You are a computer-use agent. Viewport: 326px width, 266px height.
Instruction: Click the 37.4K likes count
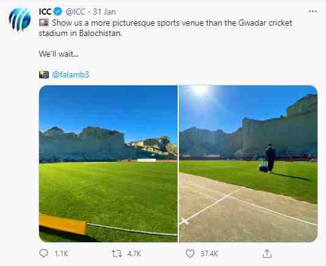[209, 254]
